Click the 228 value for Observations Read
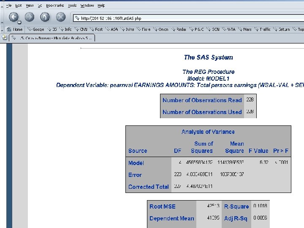Viewport: 304px width, 228px height. 250,100
